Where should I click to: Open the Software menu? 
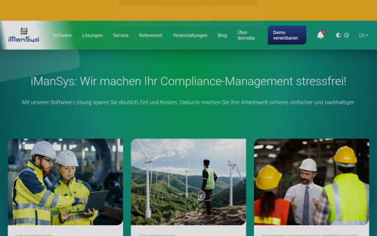pyautogui.click(x=62, y=35)
